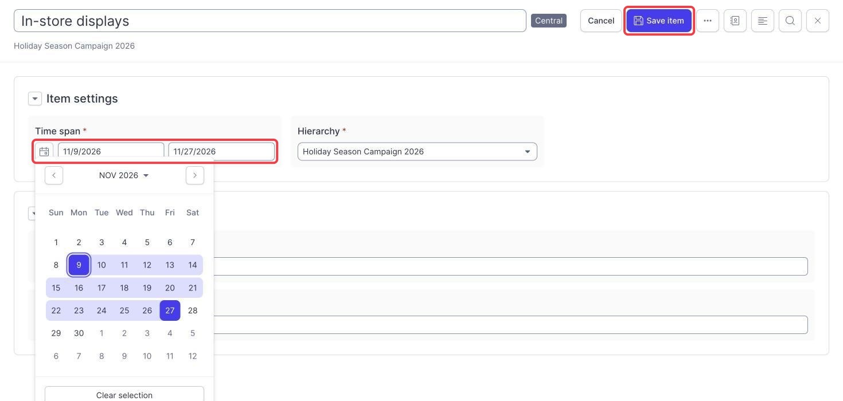The height and width of the screenshot is (401, 843).
Task: Select November 20 in calendar
Action: [170, 288]
